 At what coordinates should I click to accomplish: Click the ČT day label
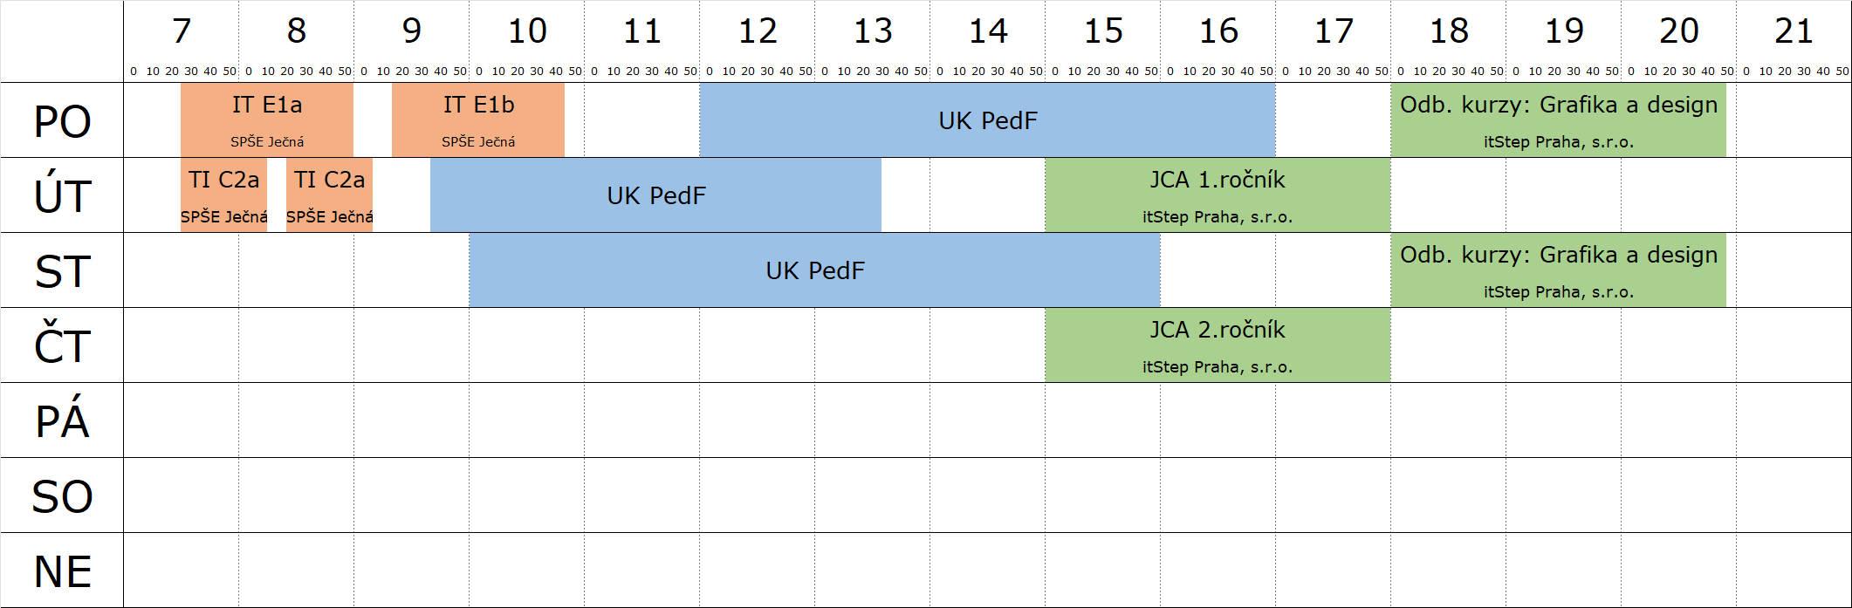(62, 346)
